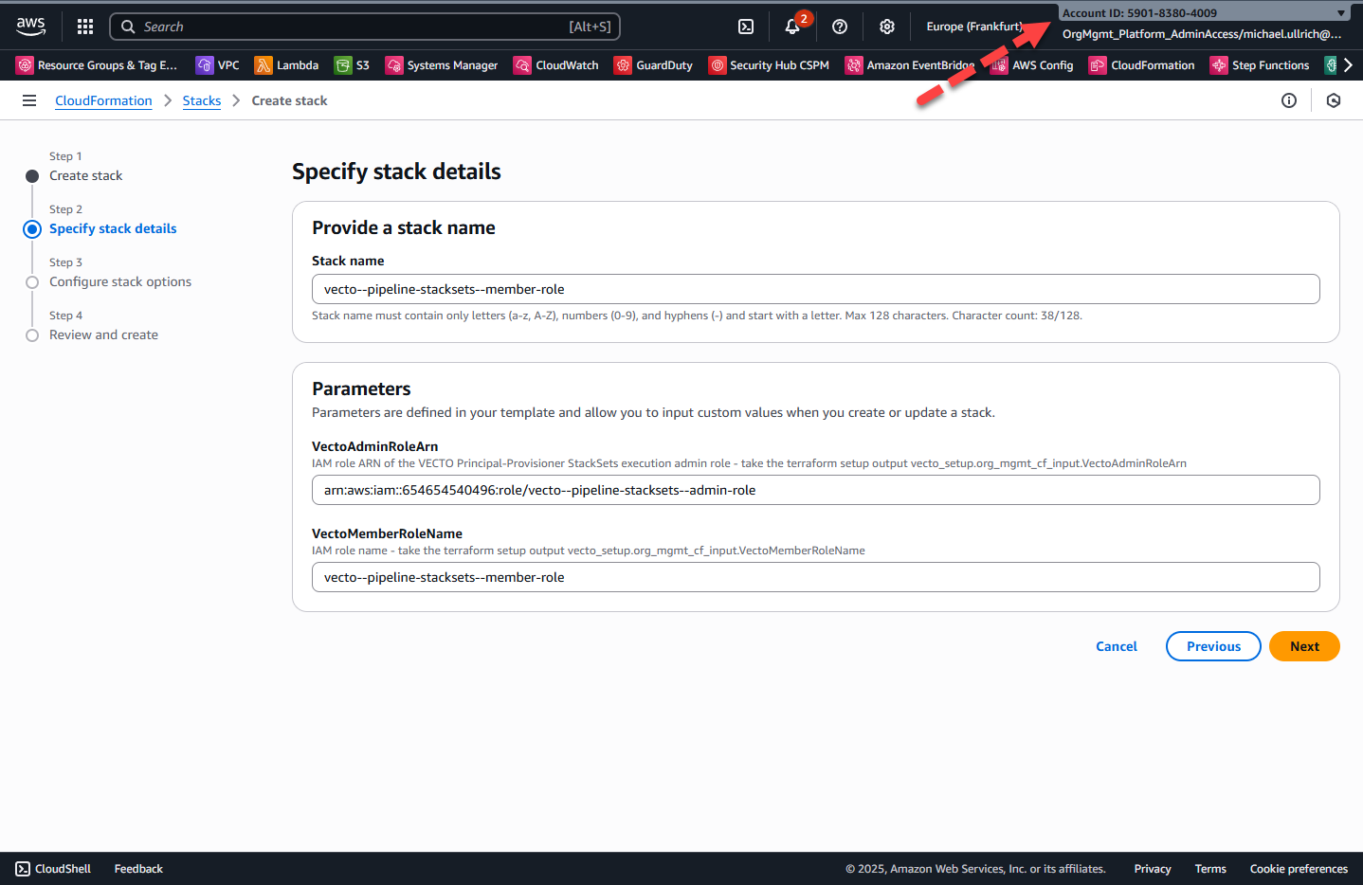Image resolution: width=1363 pixels, height=885 pixels.
Task: Click the Next button
Action: (x=1304, y=646)
